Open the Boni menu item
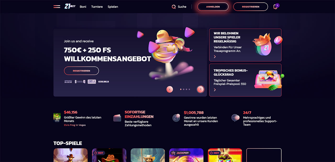The image size is (335, 162). coord(83,7)
